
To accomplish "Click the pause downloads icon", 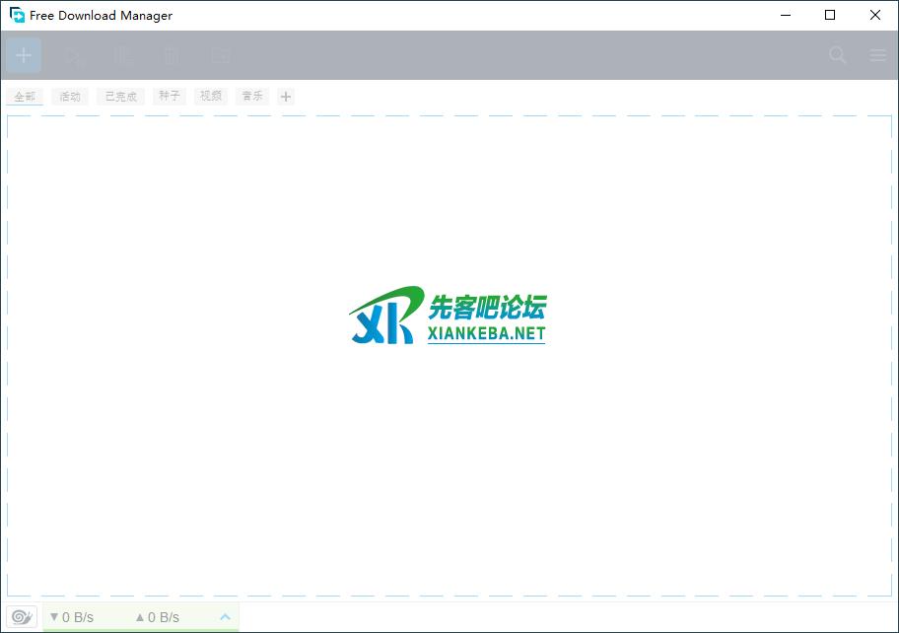I will [x=123, y=55].
